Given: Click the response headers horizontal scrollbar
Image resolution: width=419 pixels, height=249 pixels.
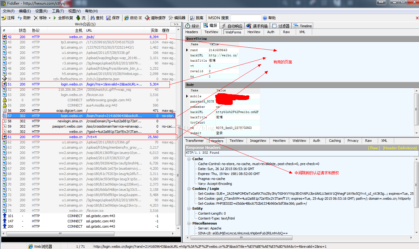Looking at the screenshot, I should (299, 238).
